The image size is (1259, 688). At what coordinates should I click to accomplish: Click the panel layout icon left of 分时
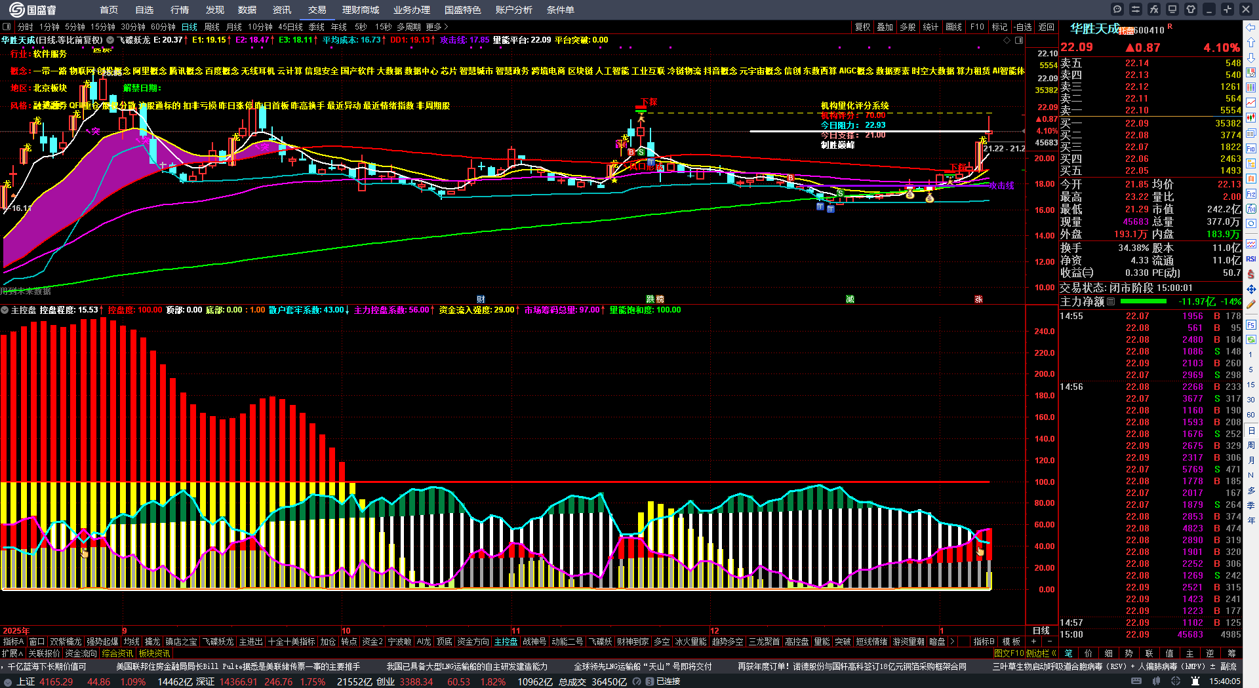pyautogui.click(x=7, y=27)
